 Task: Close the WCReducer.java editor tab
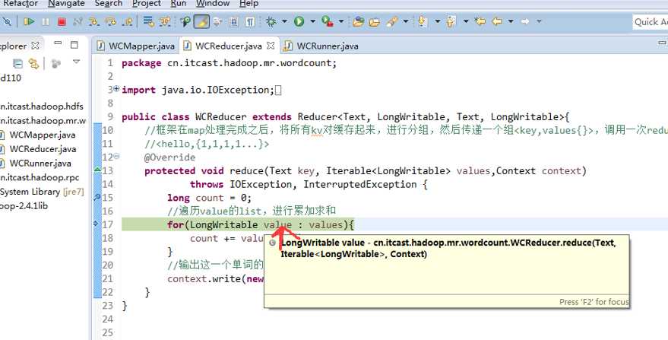[271, 45]
